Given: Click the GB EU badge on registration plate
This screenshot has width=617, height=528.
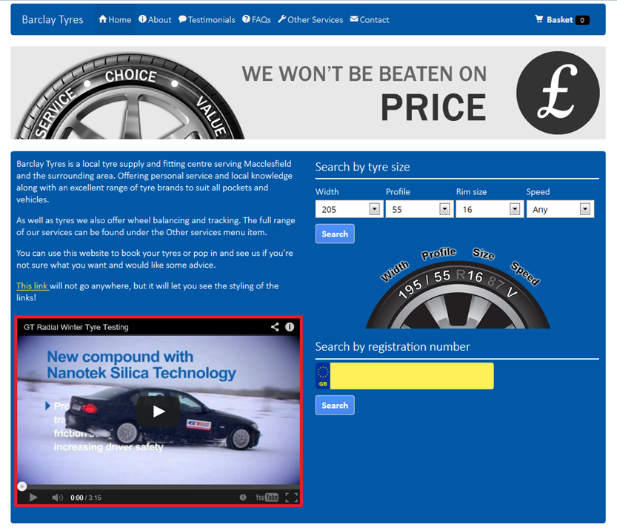Looking at the screenshot, I should click(323, 376).
